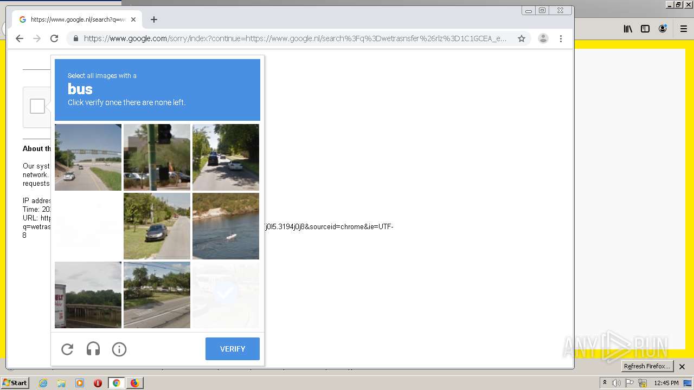The height and width of the screenshot is (390, 694).
Task: Select the highway overpass image tile
Action: coord(88,157)
